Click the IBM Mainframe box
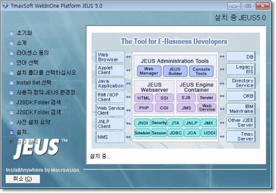Viewport: 276px width, 193px height. click(x=241, y=109)
